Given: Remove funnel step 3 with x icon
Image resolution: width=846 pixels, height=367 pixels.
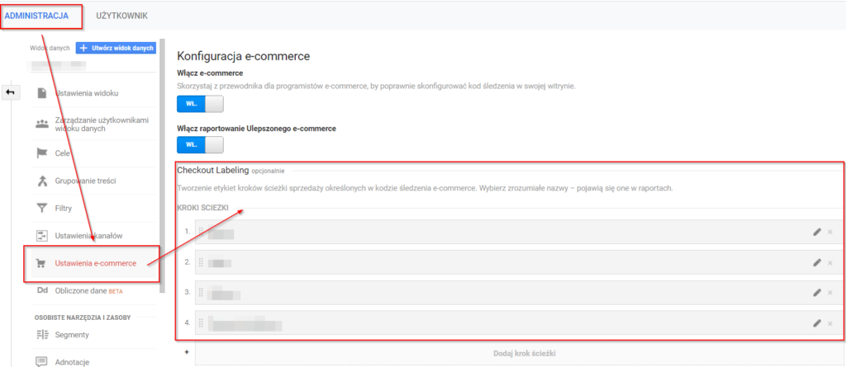Looking at the screenshot, I should (829, 292).
